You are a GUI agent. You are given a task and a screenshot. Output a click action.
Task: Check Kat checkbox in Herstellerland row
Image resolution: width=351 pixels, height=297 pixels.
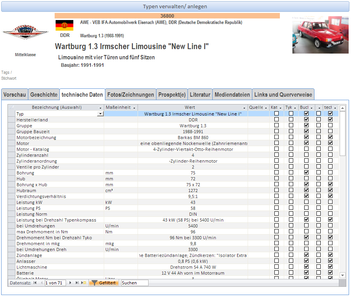276,119
